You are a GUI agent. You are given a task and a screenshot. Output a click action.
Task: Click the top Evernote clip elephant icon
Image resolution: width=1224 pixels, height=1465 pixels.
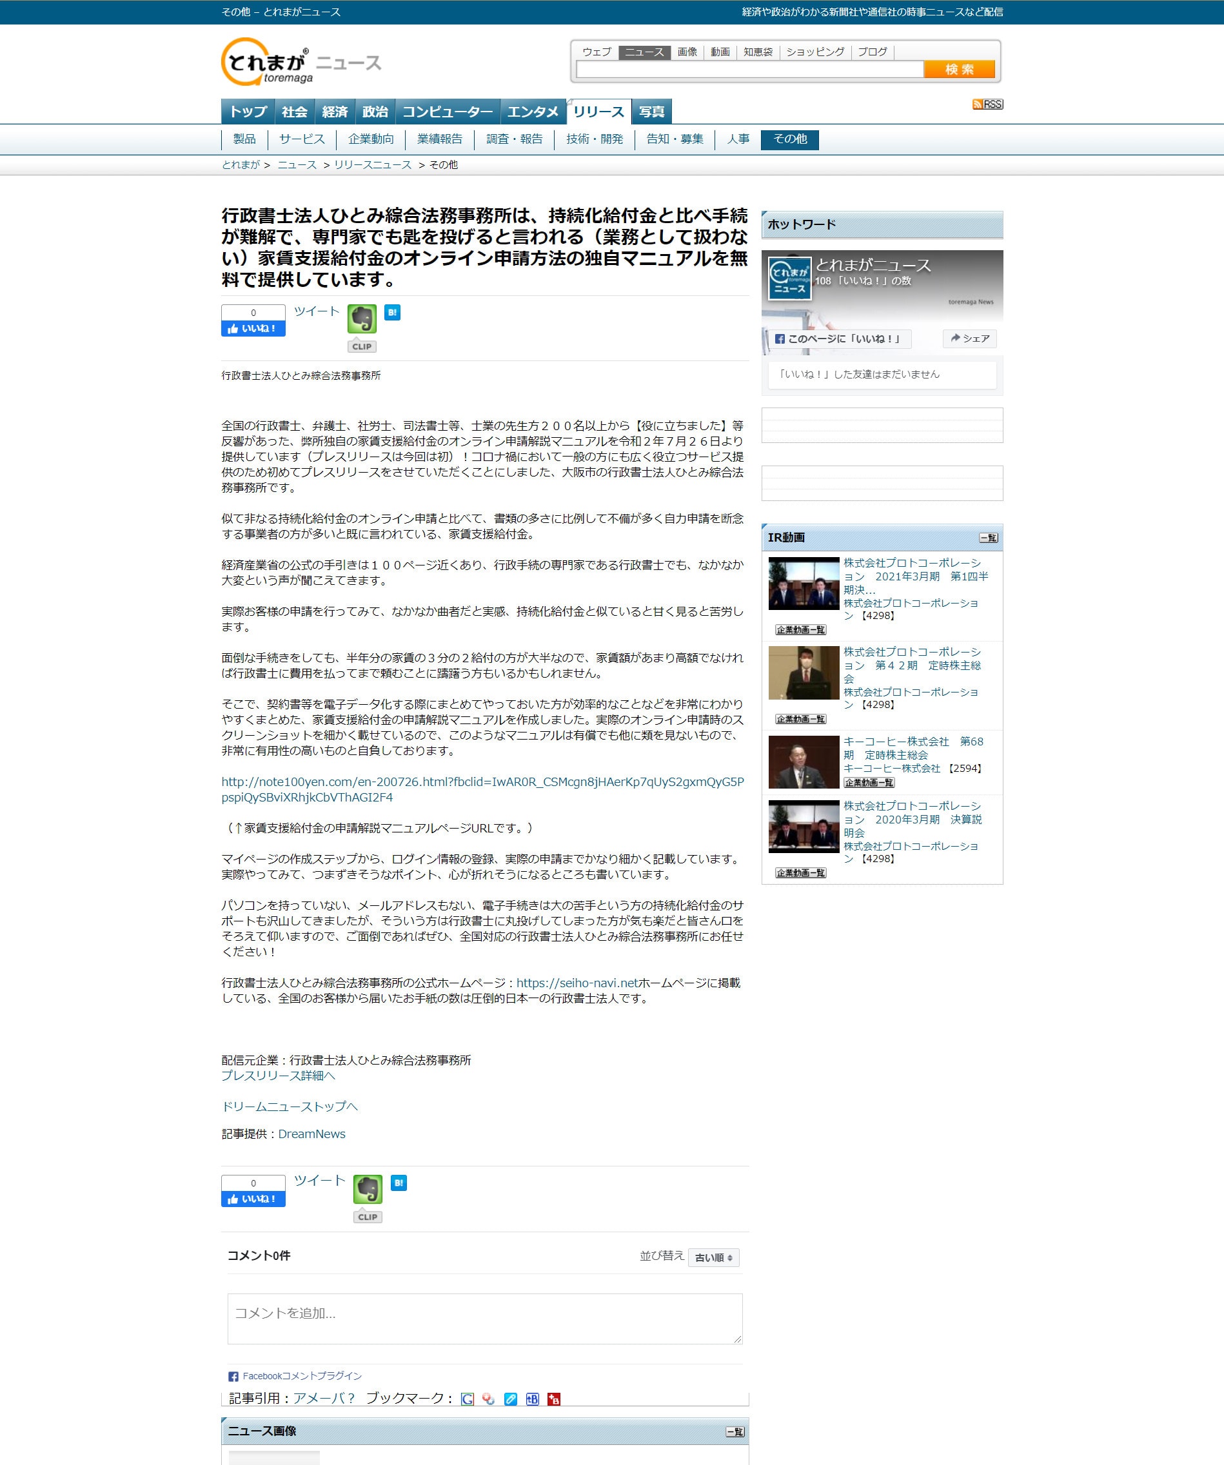pyautogui.click(x=362, y=319)
